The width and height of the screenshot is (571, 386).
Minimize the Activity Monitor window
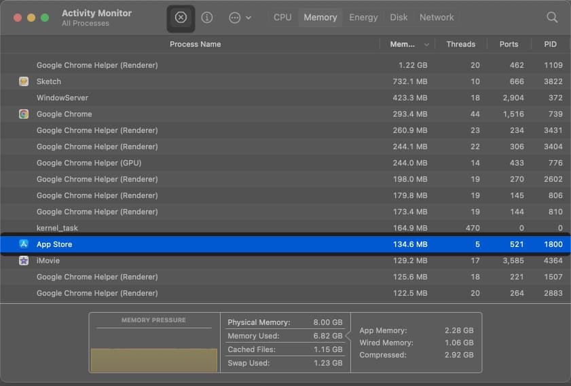point(31,18)
